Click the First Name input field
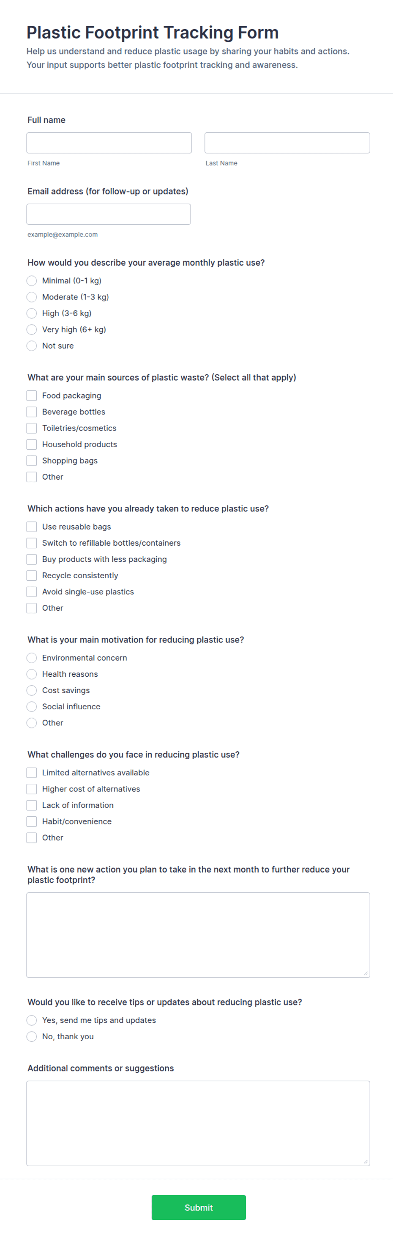 coord(109,143)
